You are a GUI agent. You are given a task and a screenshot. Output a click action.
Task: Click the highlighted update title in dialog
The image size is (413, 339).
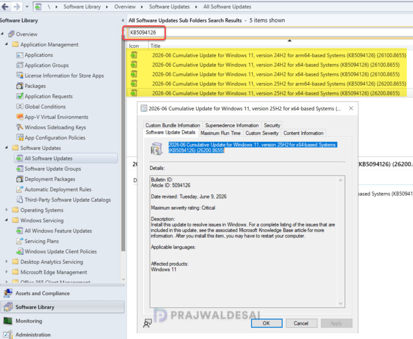(252, 148)
